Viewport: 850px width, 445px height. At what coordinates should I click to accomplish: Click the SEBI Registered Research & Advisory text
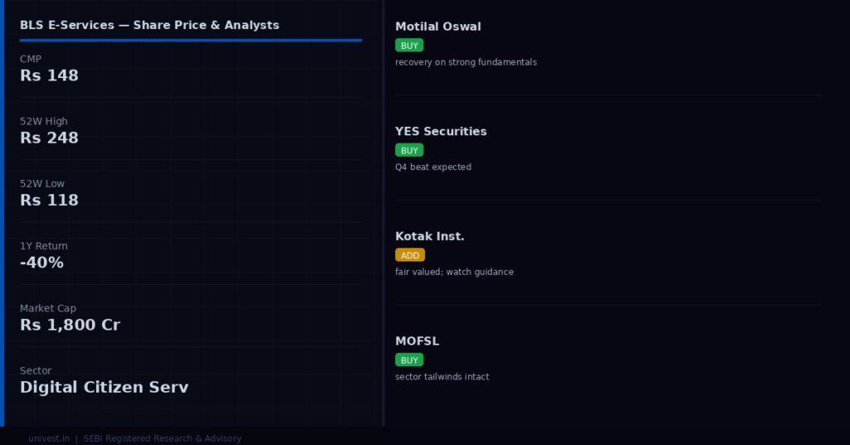162,438
